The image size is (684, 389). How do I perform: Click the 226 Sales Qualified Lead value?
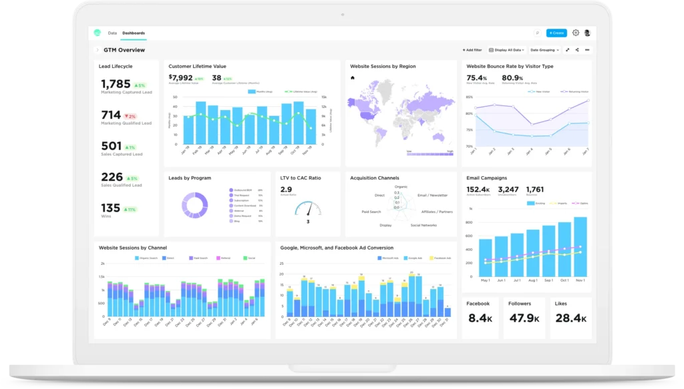(112, 177)
